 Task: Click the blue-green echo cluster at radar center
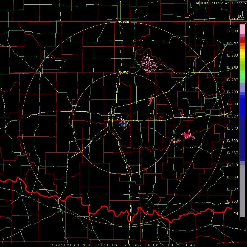click(123, 123)
